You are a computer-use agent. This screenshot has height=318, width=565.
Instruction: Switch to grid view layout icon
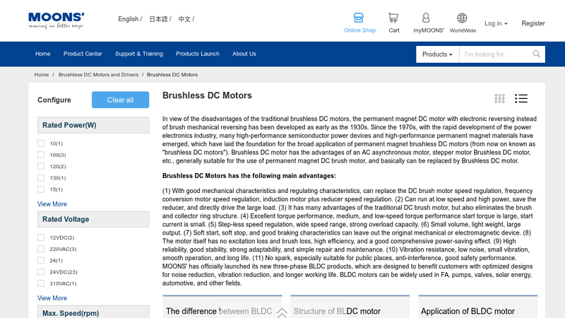pos(500,99)
